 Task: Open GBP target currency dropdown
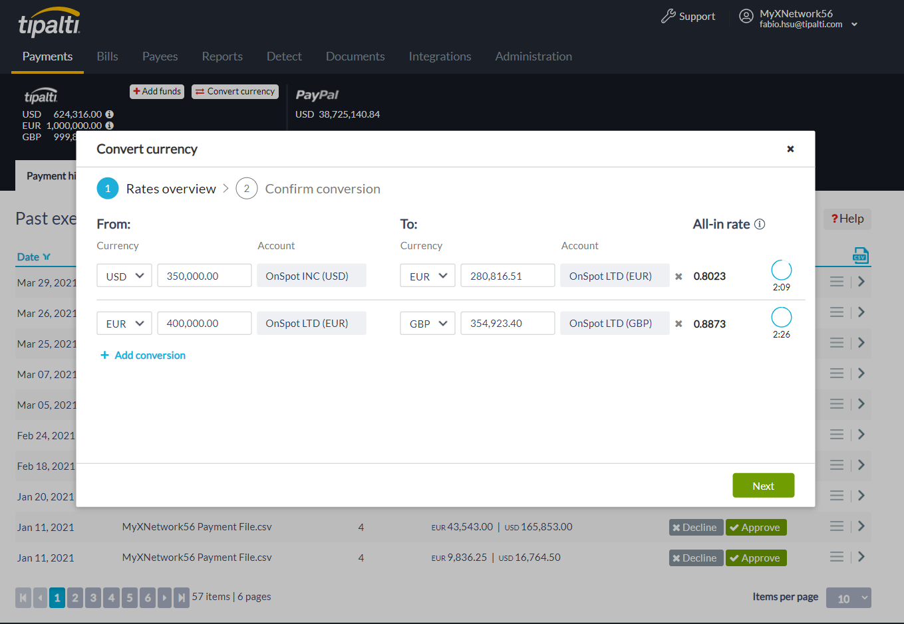click(x=428, y=323)
